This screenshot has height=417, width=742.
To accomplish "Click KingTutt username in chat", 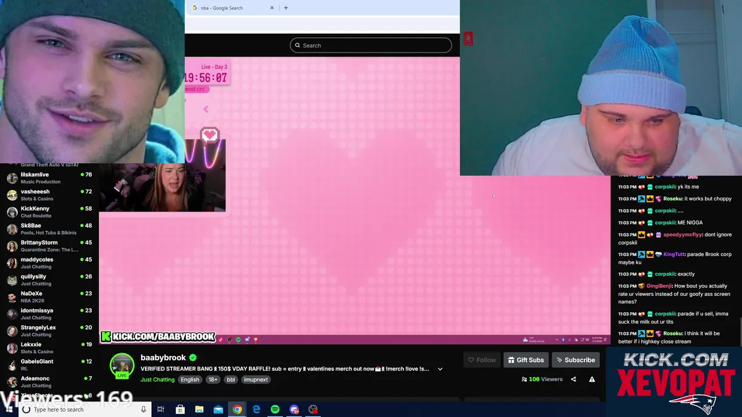I will [x=674, y=254].
